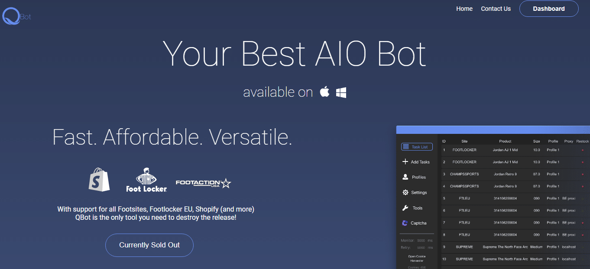Go to the Dashboard
Screen dimensions: 590x269
tap(549, 9)
